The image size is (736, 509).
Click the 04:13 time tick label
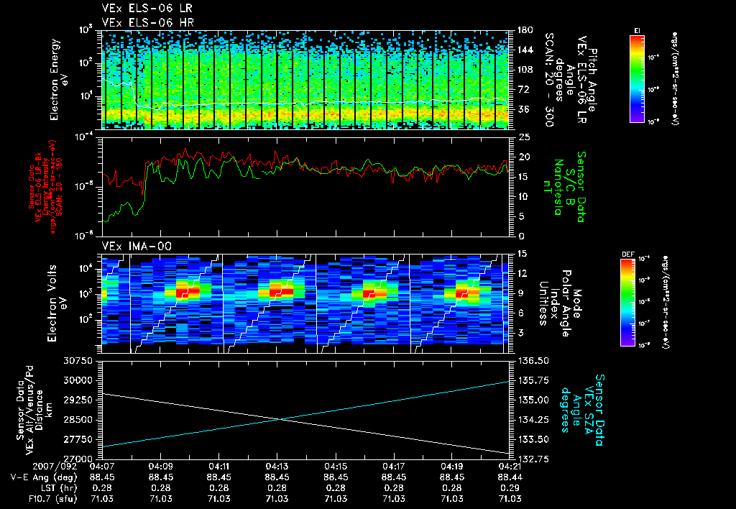[277, 467]
